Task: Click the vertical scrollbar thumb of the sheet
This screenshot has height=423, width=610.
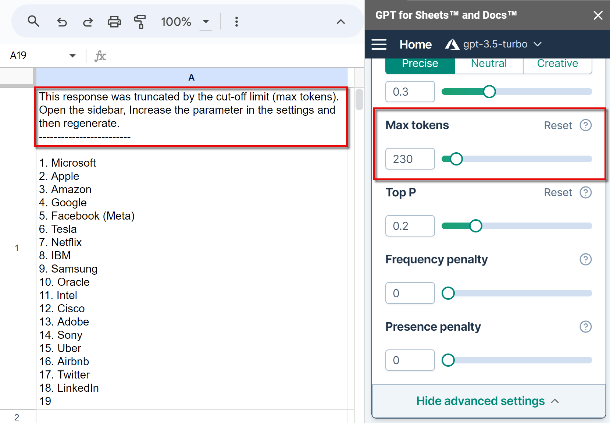Action: point(359,99)
